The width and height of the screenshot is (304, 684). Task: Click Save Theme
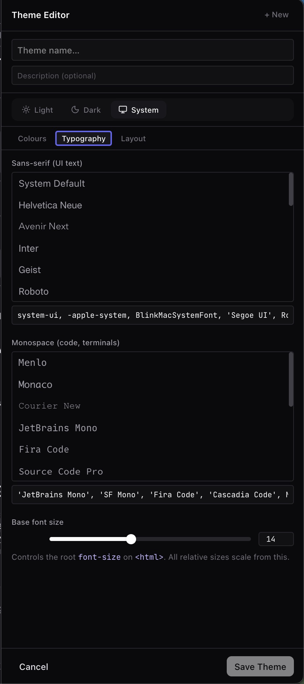point(260,666)
